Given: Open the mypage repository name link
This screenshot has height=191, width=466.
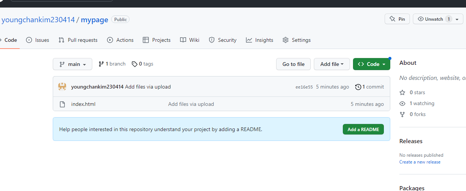Looking at the screenshot, I should pos(95,20).
